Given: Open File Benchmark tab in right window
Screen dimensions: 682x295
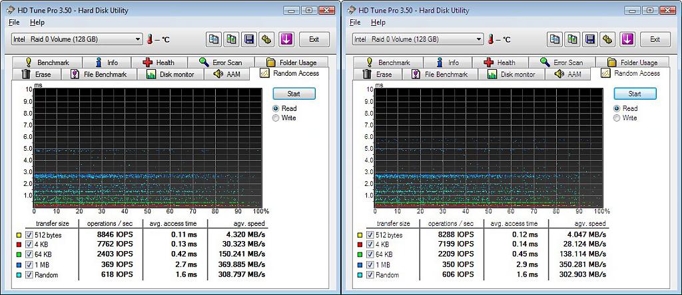Looking at the screenshot, I should click(x=440, y=74).
